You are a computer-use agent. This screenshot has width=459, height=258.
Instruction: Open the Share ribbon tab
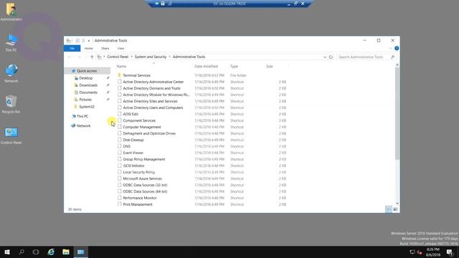(x=105, y=48)
